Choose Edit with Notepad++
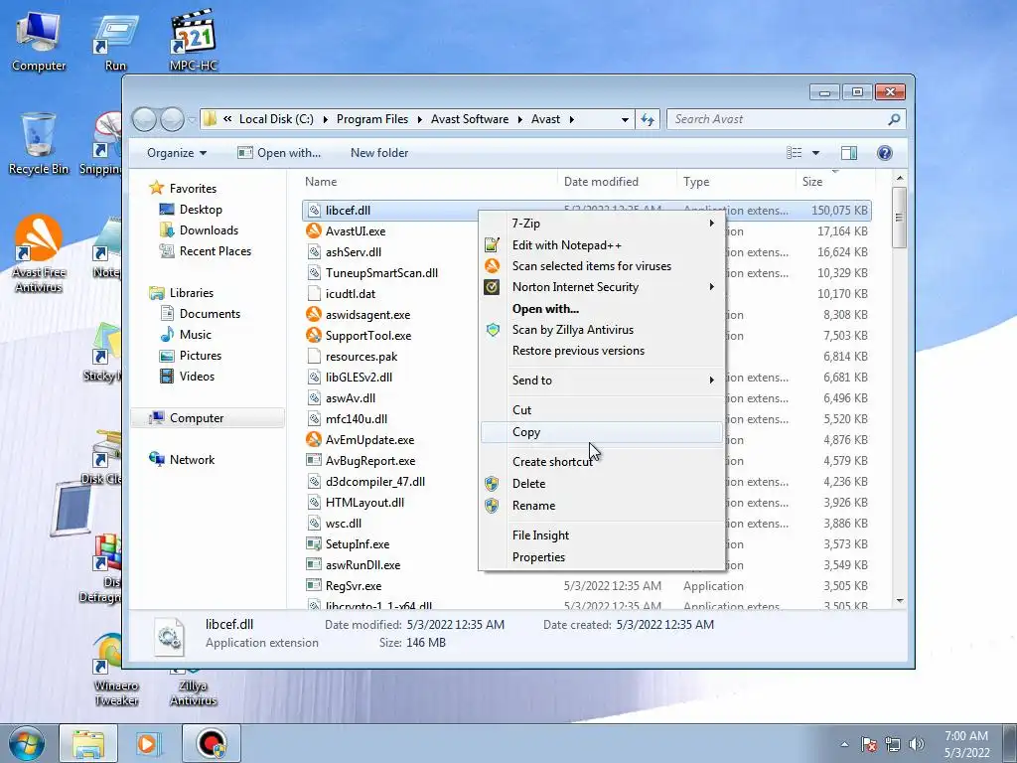The width and height of the screenshot is (1017, 763). tap(602, 245)
